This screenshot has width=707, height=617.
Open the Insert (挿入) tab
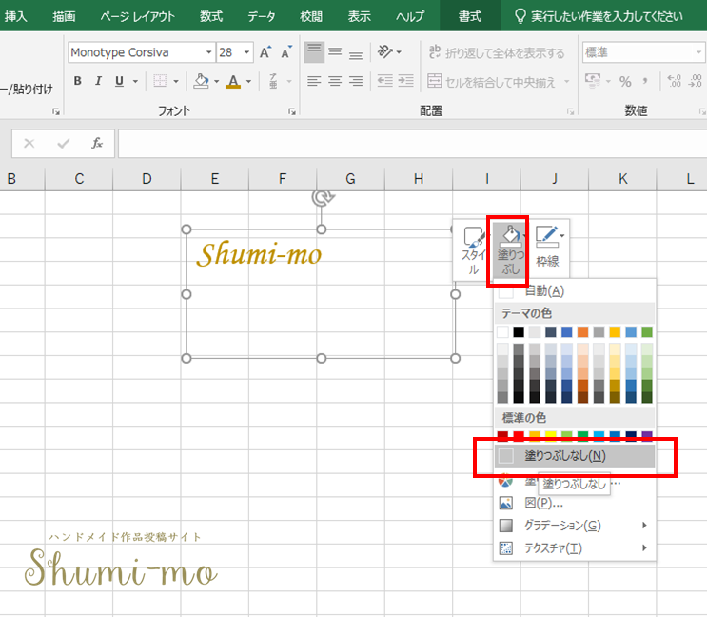pos(15,16)
